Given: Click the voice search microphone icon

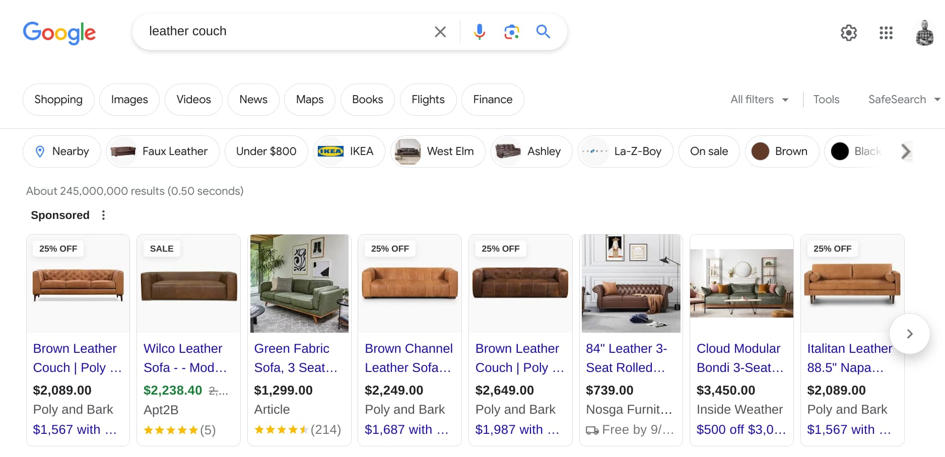Looking at the screenshot, I should tap(479, 32).
